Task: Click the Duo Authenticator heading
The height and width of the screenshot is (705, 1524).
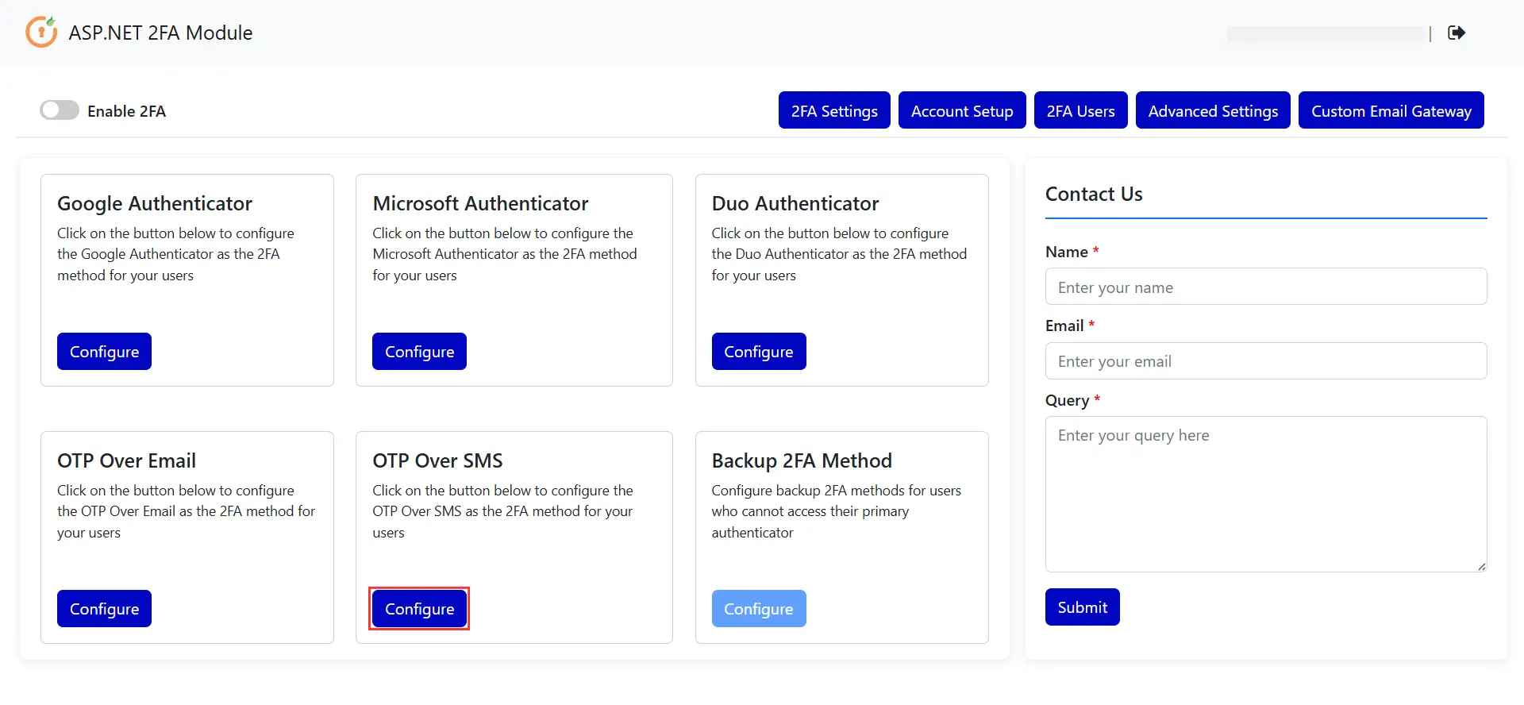Action: click(x=795, y=203)
